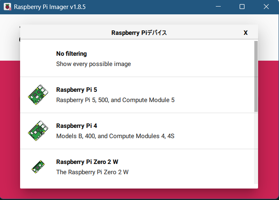Click the Raspberry Pi 4 board icon
This screenshot has height=200, width=279.
pyautogui.click(x=38, y=131)
